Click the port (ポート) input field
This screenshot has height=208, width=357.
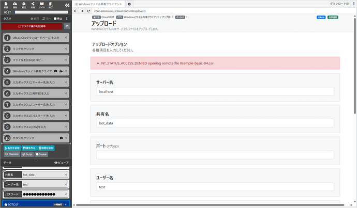coord(215,155)
